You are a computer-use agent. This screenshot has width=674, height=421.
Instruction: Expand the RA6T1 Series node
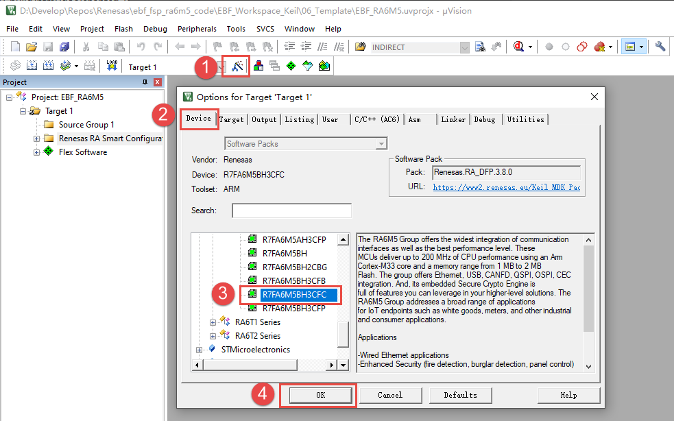213,322
